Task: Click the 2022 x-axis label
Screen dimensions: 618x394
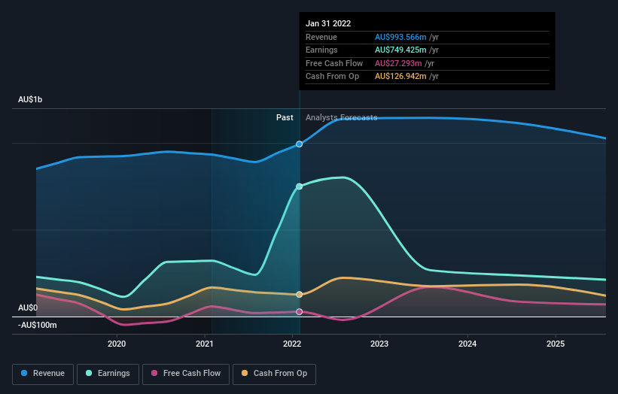Action: point(292,344)
